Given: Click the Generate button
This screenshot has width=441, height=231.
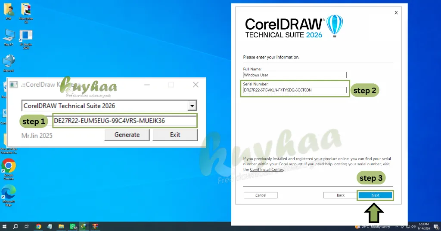Looking at the screenshot, I should (x=127, y=135).
